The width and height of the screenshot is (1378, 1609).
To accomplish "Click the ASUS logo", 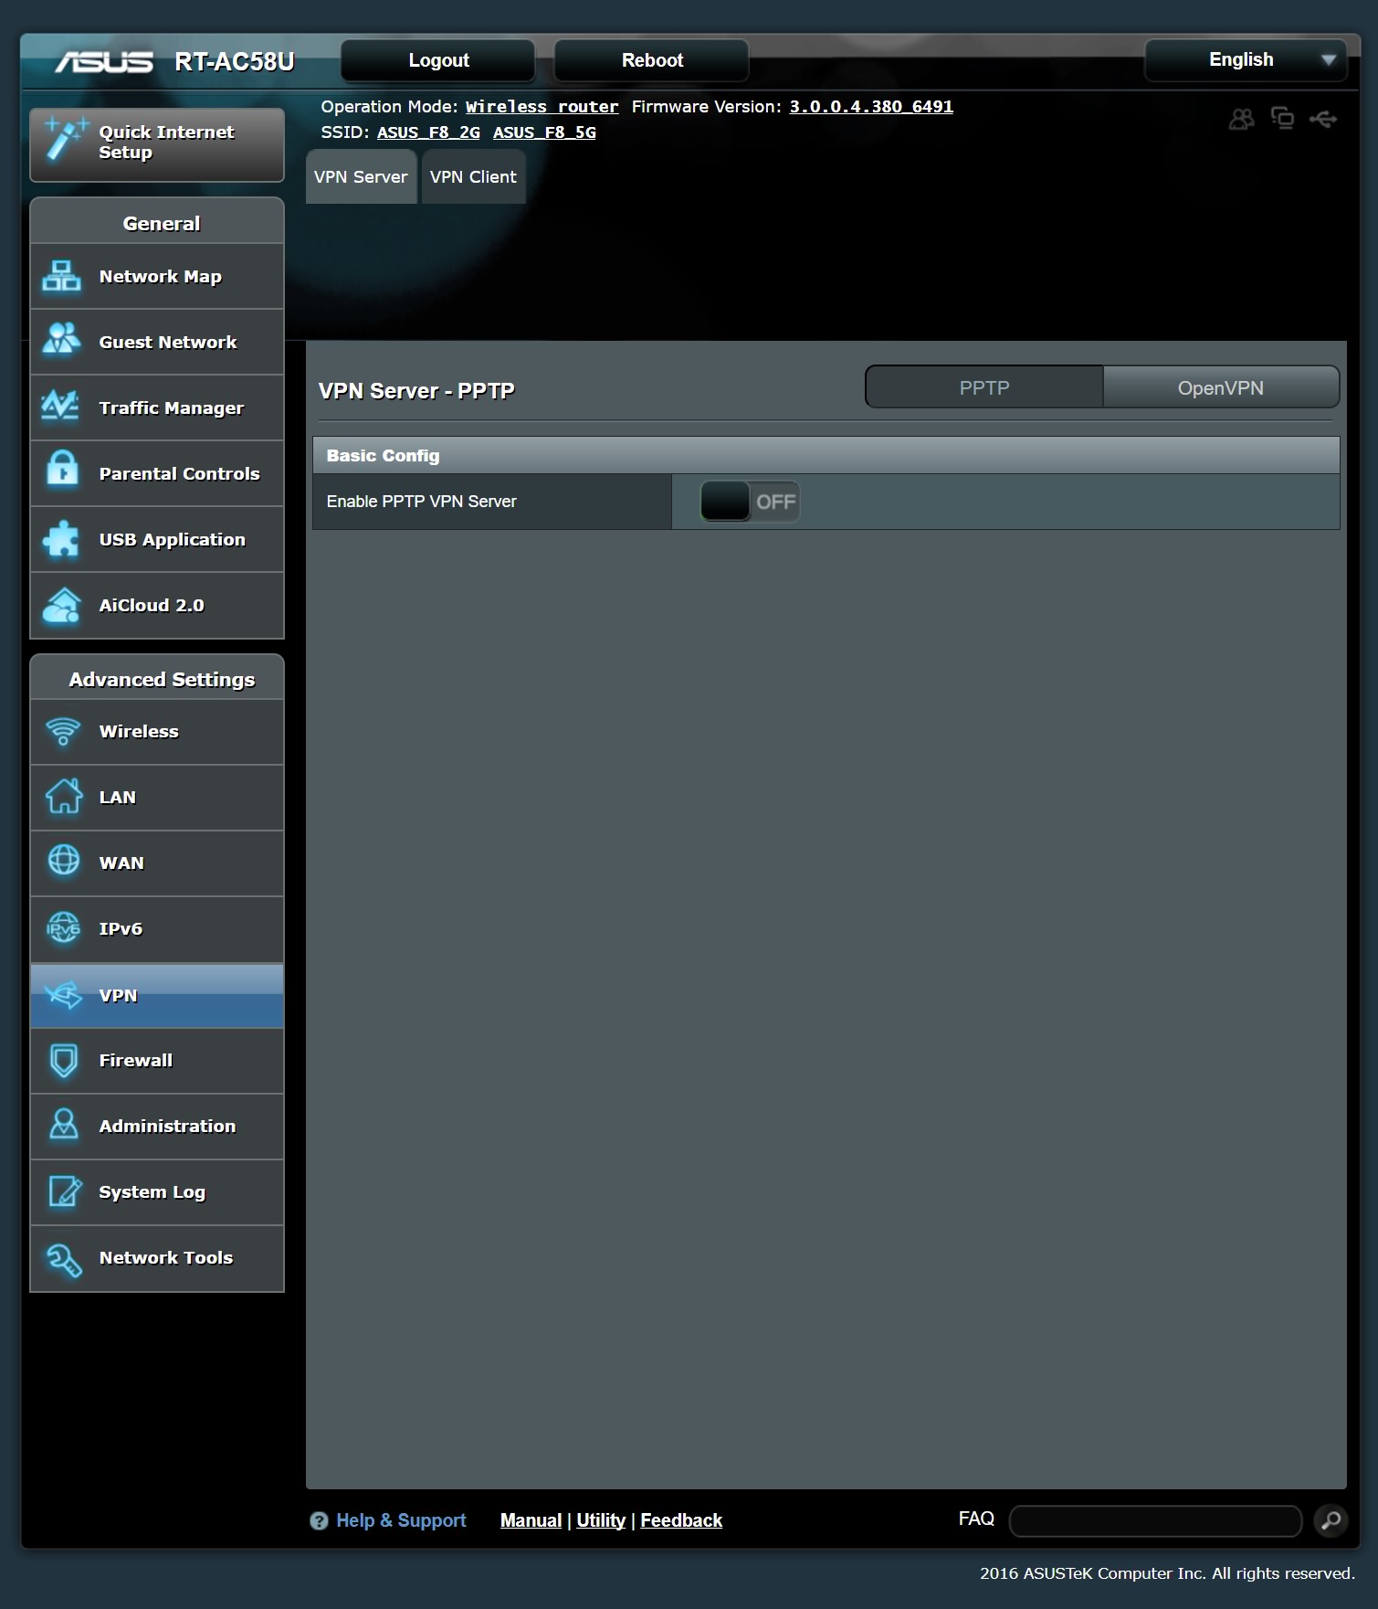I will tap(104, 61).
